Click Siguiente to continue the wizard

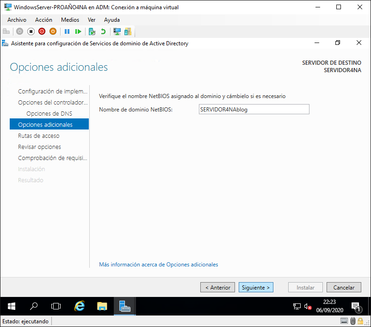tap(256, 287)
